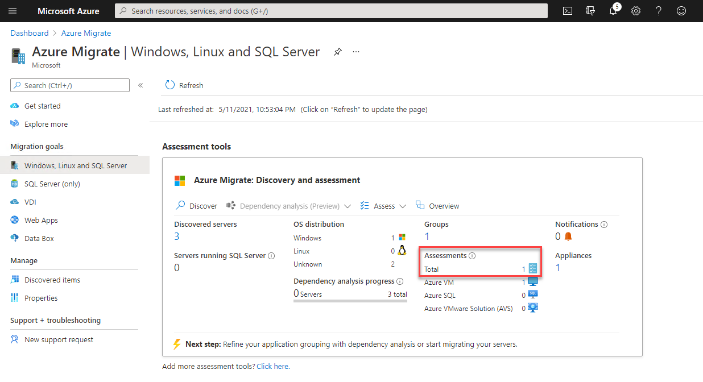Open the feedback smiley icon

click(x=681, y=11)
